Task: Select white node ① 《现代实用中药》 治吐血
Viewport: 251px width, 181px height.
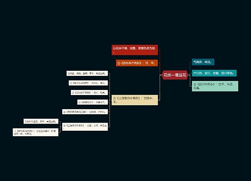Action: pyautogui.click(x=88, y=83)
